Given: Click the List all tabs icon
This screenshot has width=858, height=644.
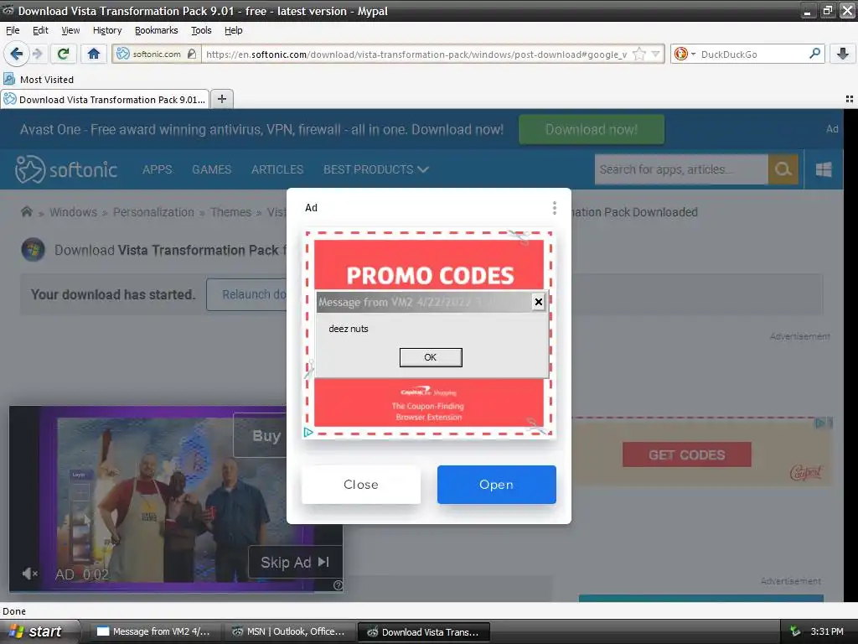Looking at the screenshot, I should pyautogui.click(x=850, y=99).
